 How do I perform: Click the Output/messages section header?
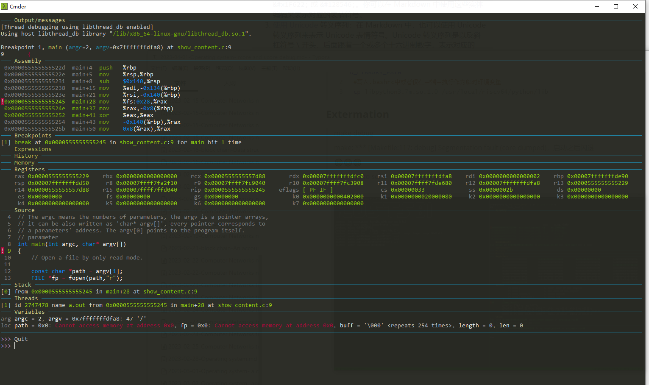pos(39,20)
